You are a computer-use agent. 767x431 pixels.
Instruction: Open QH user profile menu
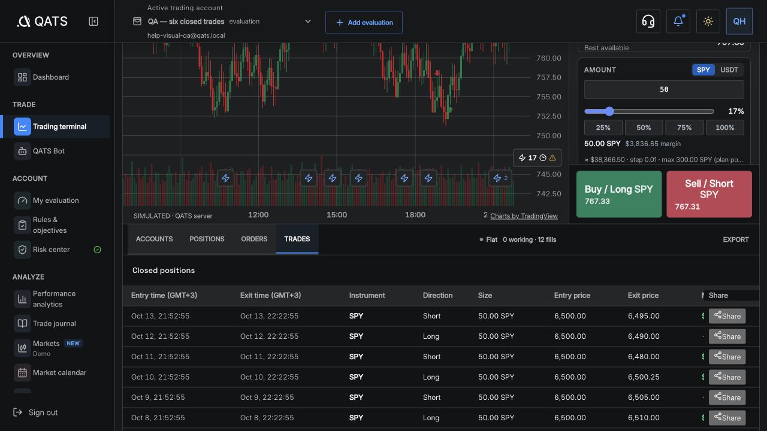tap(739, 22)
